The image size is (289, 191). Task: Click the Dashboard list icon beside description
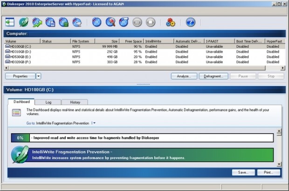pyautogui.click(x=16, y=113)
